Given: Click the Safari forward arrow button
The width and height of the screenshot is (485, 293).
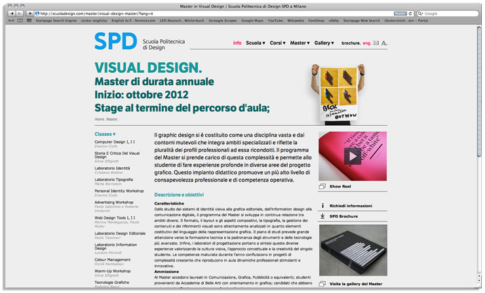Looking at the screenshot, I should point(19,13).
